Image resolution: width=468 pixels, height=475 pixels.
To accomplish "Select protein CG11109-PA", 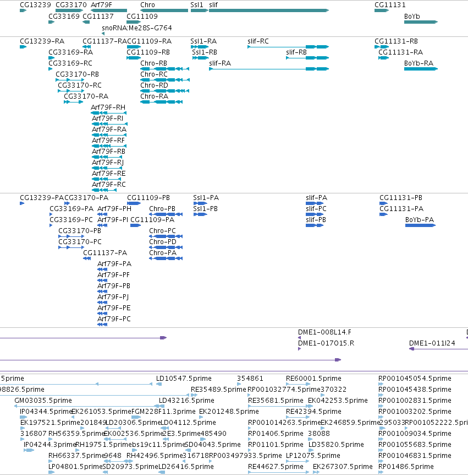I will 136,225.
